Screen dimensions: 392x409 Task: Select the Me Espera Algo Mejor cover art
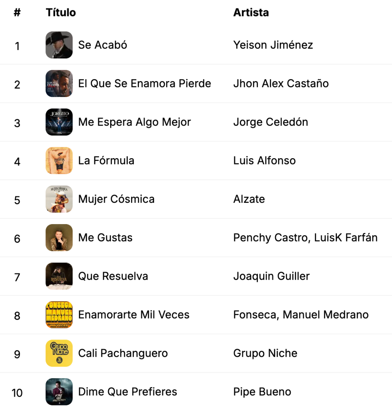pos(59,122)
